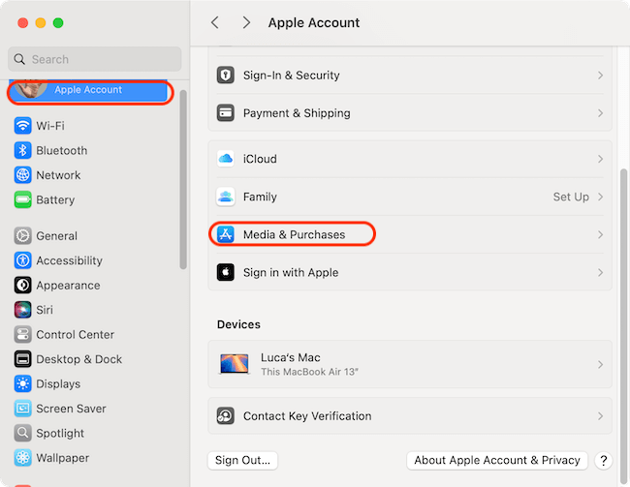Open Contact Key Verification via chevron
The image size is (630, 487).
pos(600,416)
